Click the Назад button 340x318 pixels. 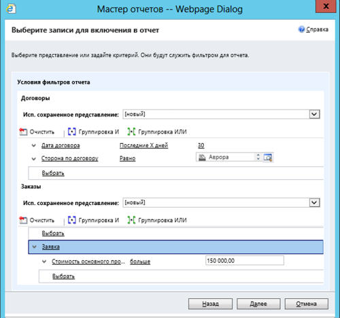point(210,304)
